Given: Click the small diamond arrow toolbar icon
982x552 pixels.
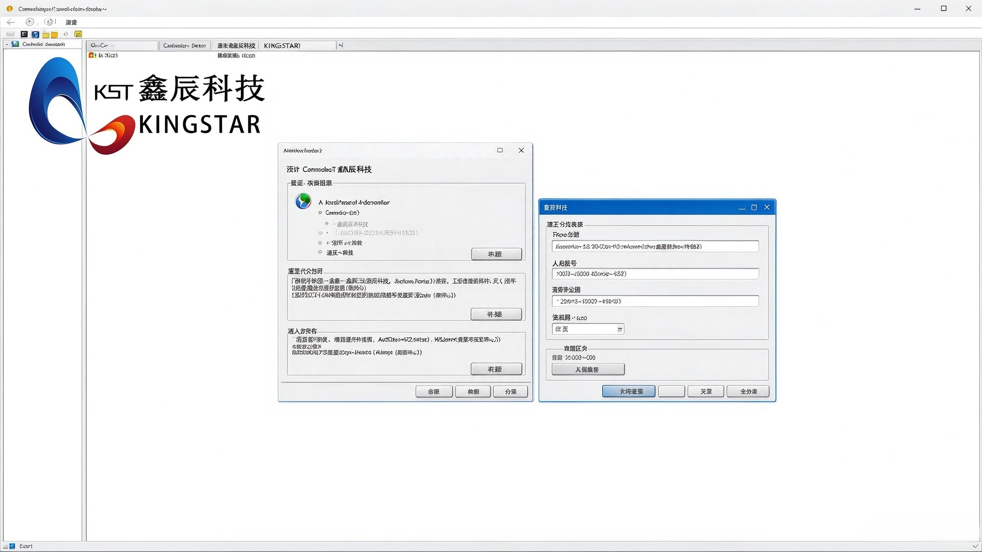Looking at the screenshot, I should pos(66,34).
